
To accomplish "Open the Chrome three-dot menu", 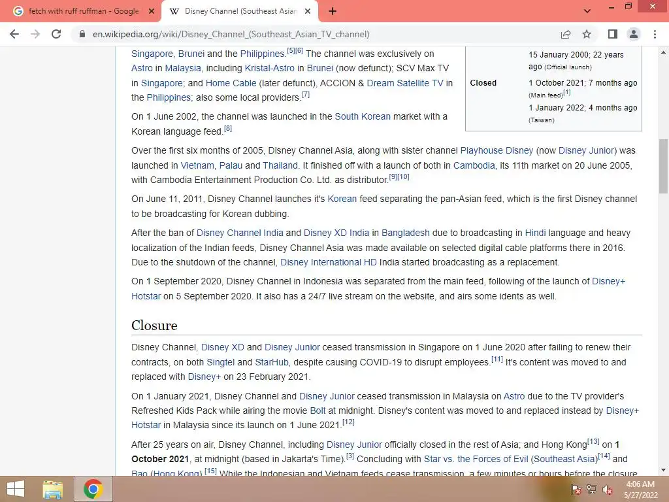I will point(655,34).
